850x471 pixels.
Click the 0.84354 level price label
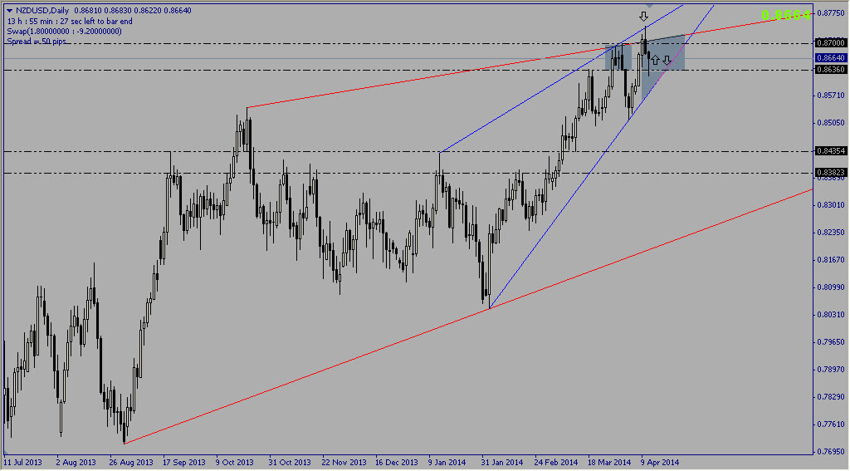coord(830,151)
